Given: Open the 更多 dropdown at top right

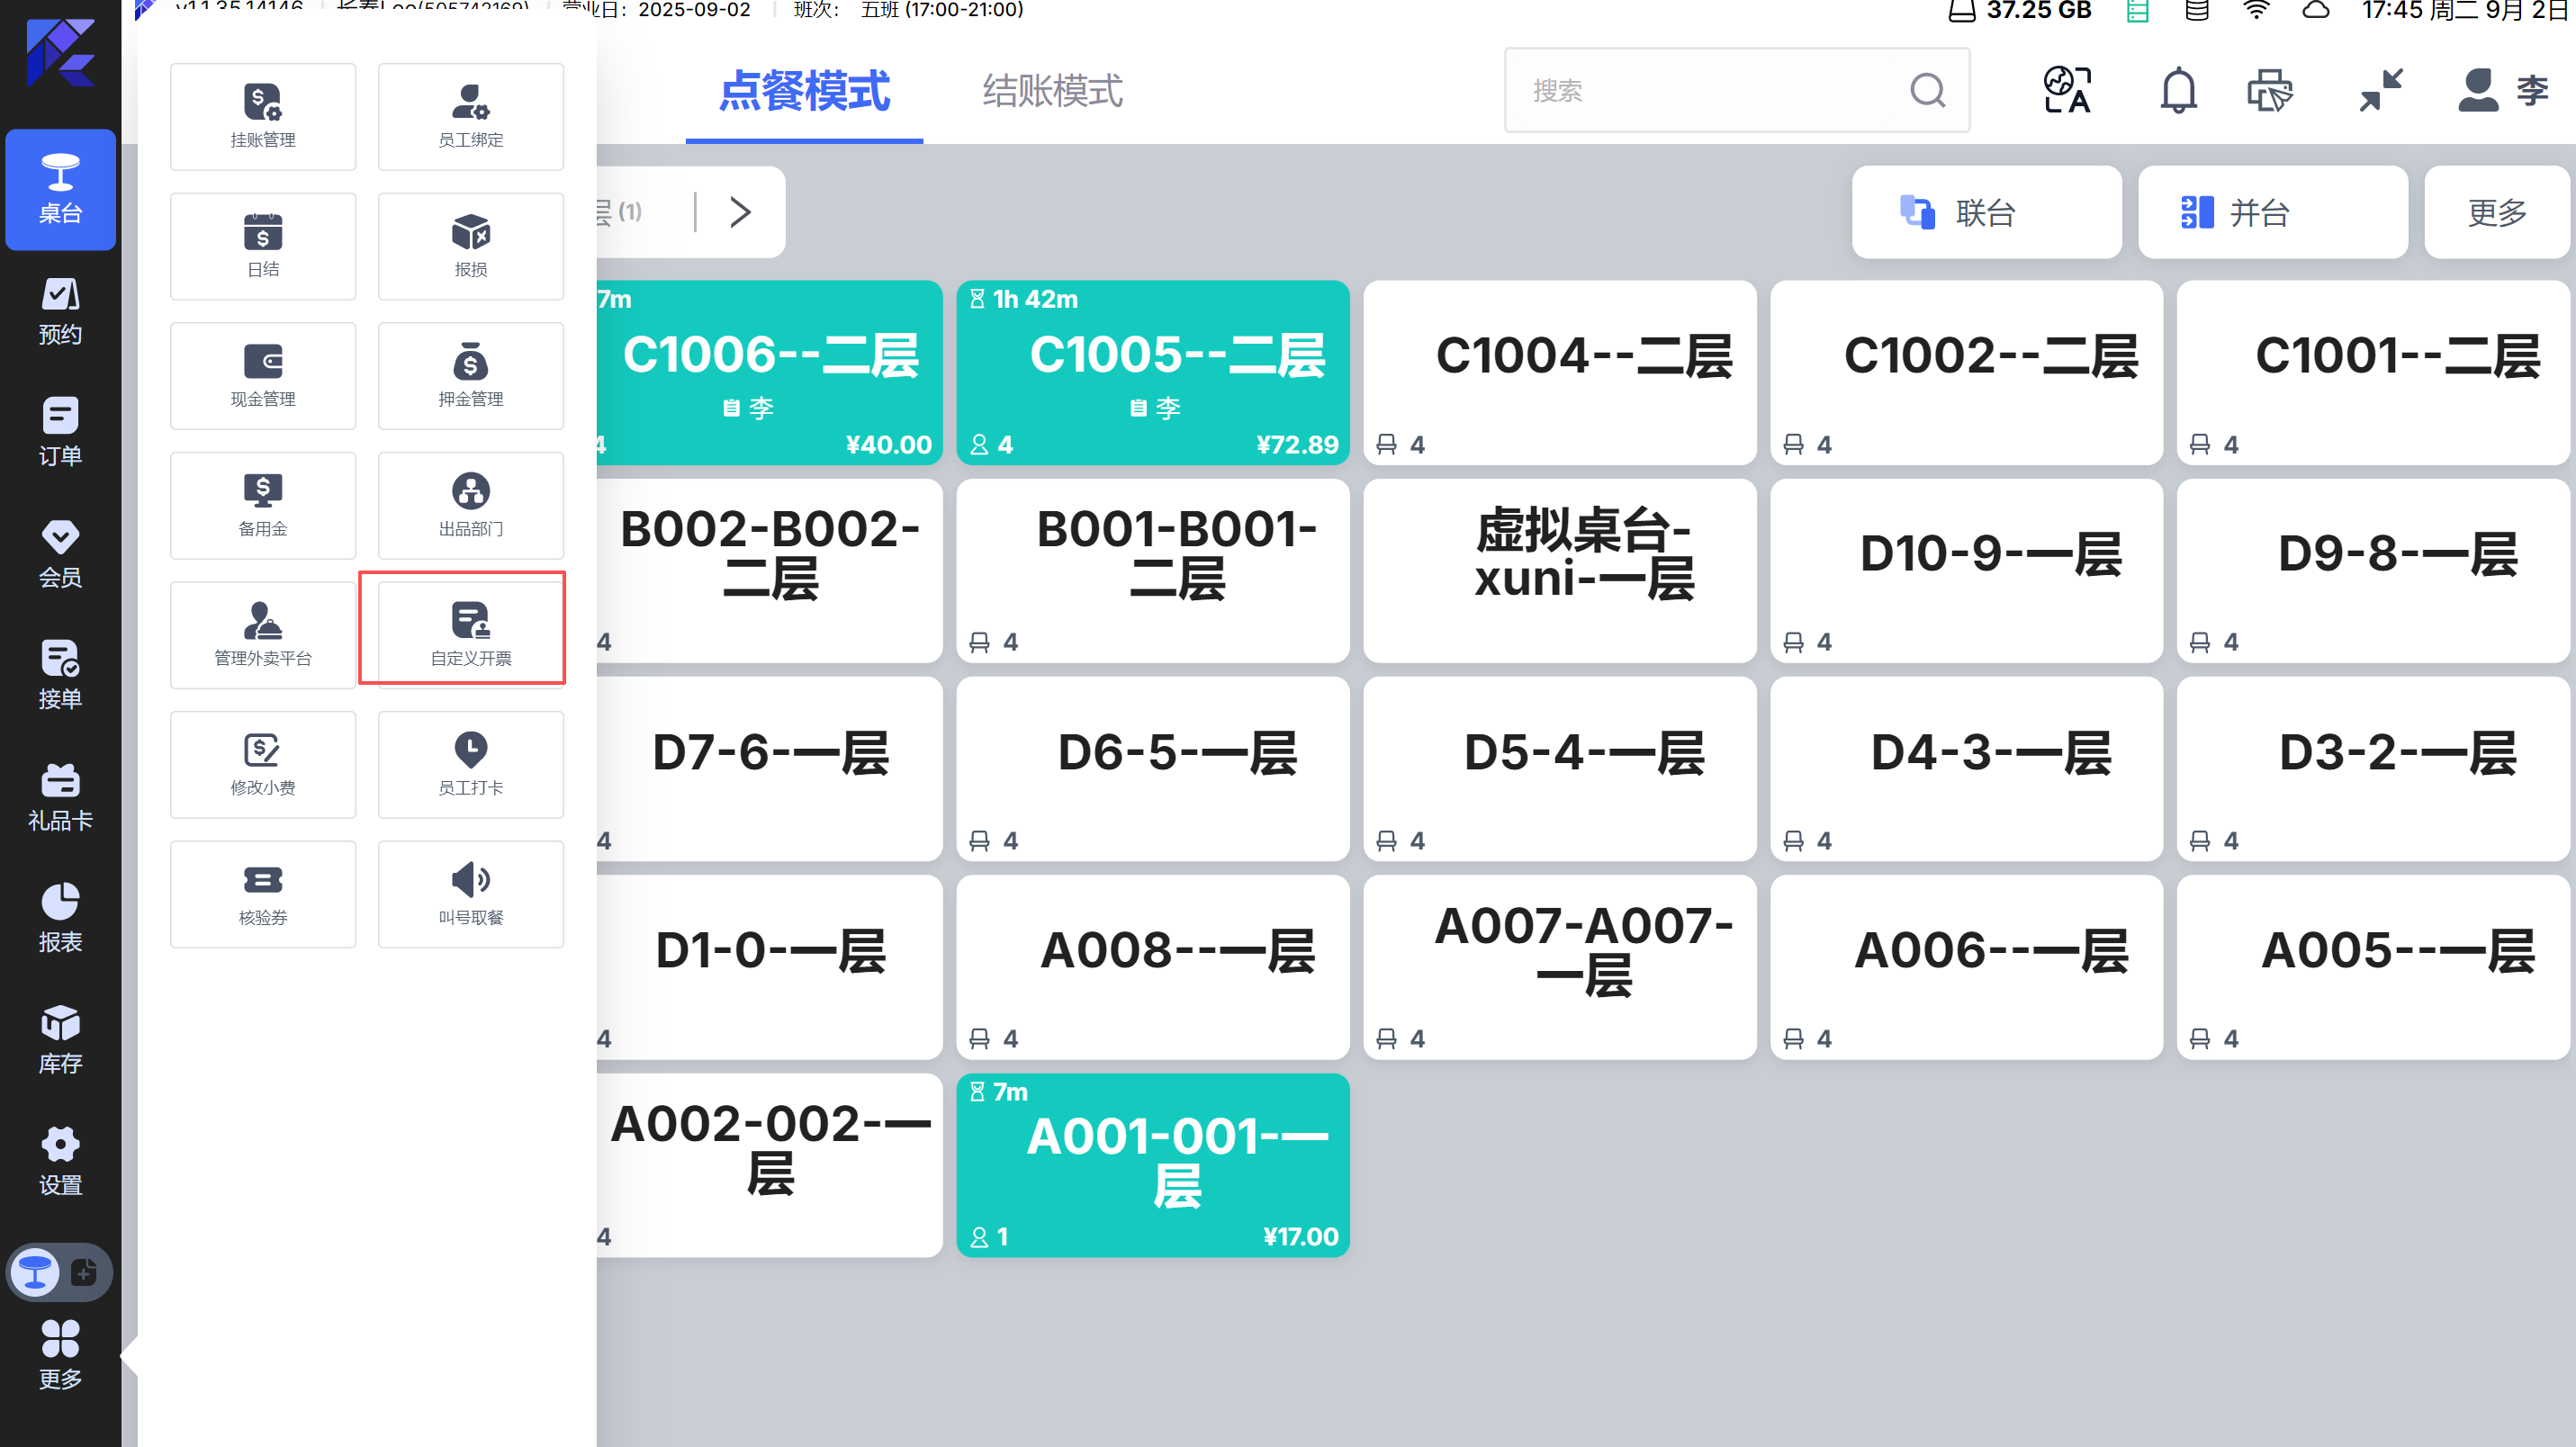Looking at the screenshot, I should (x=2496, y=212).
